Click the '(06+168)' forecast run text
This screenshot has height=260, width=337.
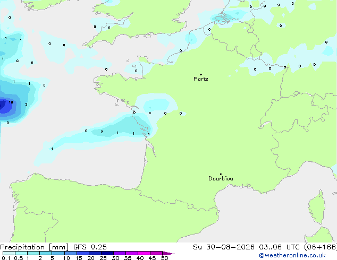pyautogui.click(x=321, y=247)
